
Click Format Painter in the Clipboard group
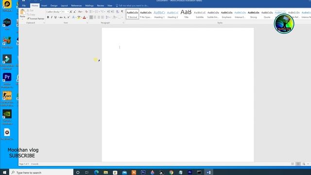35,18
